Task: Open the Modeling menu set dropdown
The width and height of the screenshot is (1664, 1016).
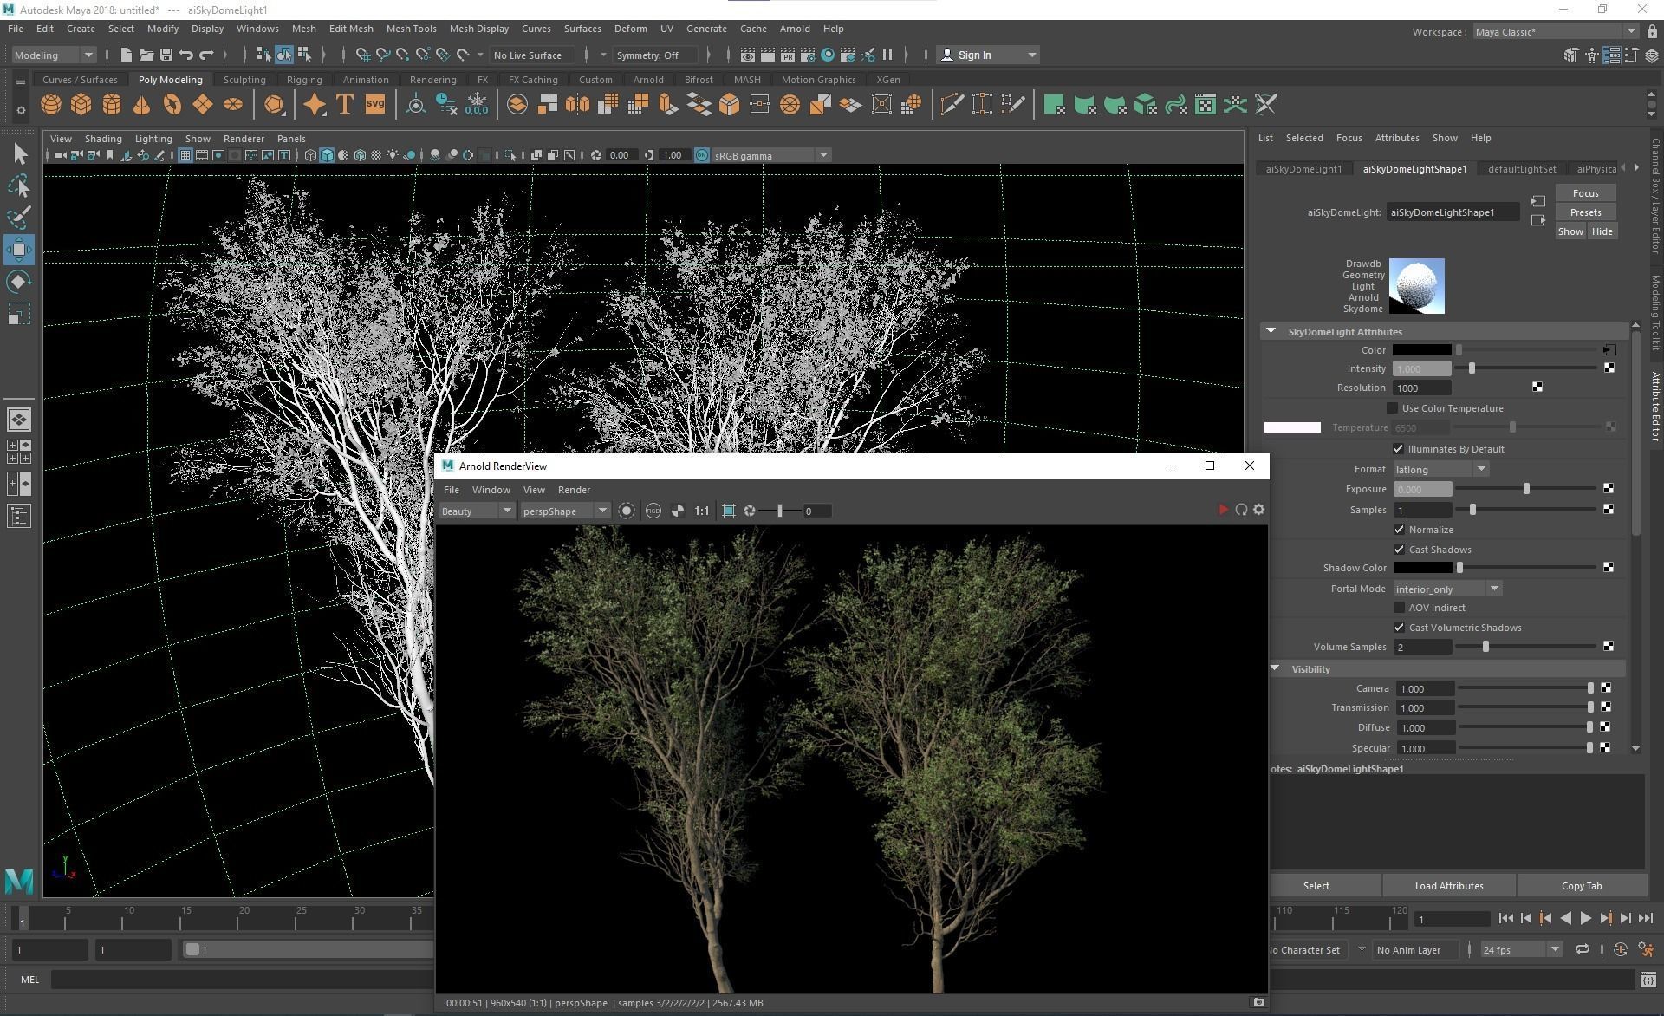Action: (54, 55)
